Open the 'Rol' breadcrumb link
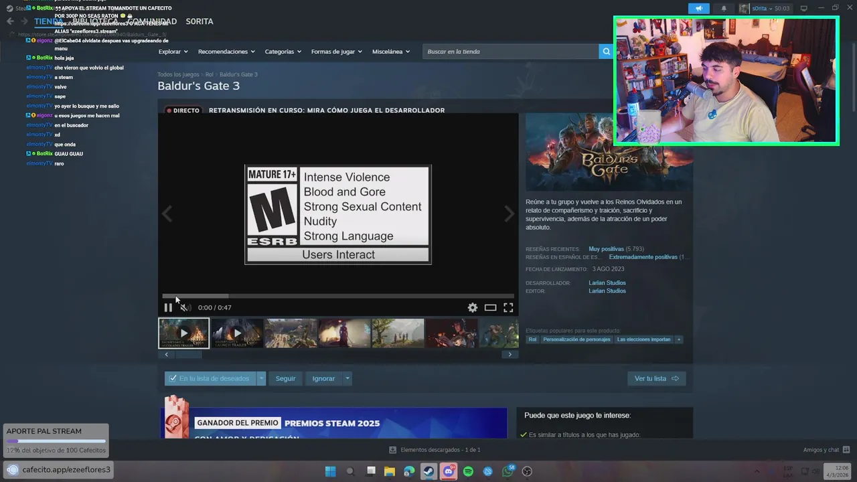 coord(209,74)
